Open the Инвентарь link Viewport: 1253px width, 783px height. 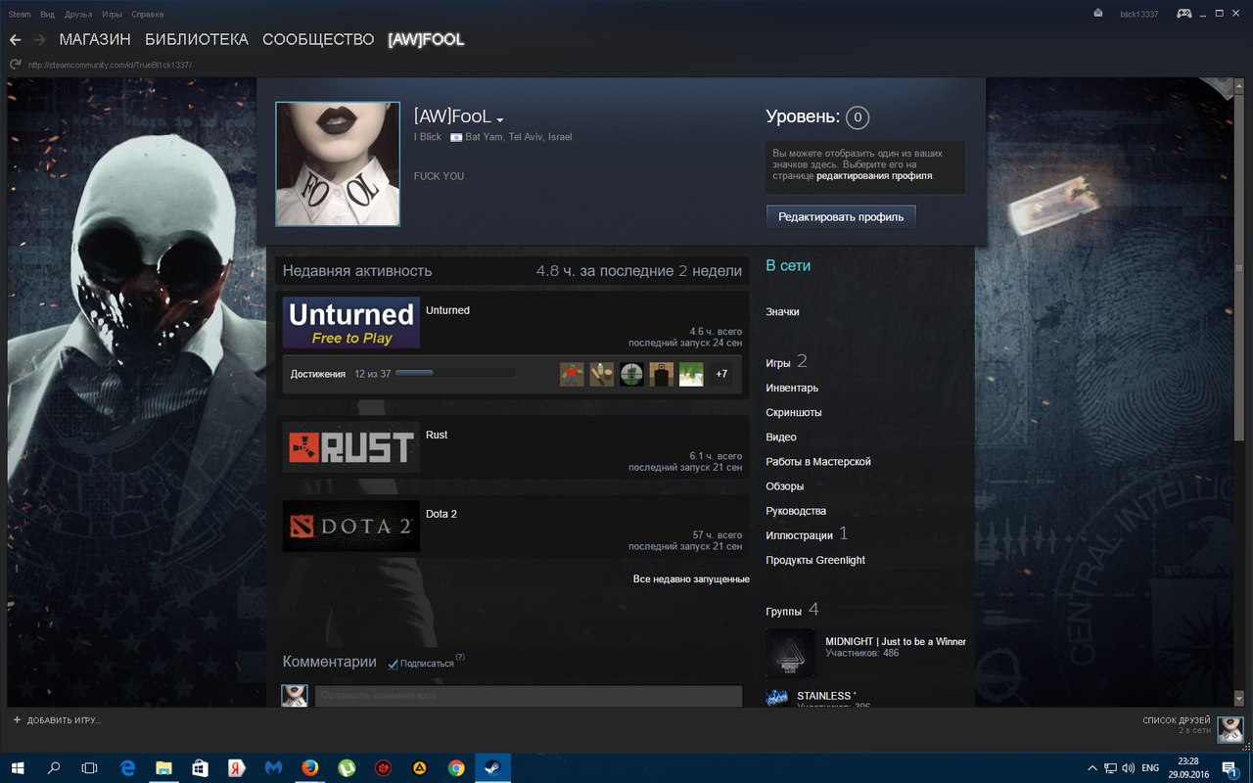(792, 389)
